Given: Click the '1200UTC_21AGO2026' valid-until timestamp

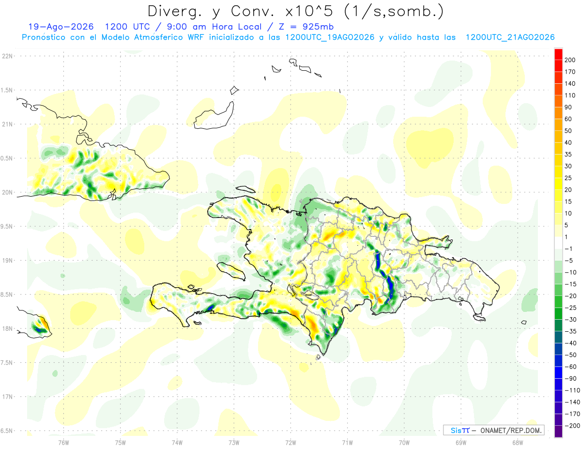Looking at the screenshot, I should (x=510, y=37).
